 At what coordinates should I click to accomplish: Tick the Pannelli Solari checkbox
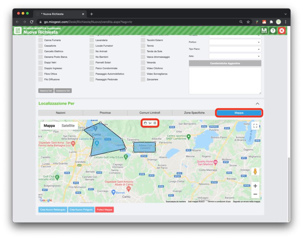tap(92, 63)
